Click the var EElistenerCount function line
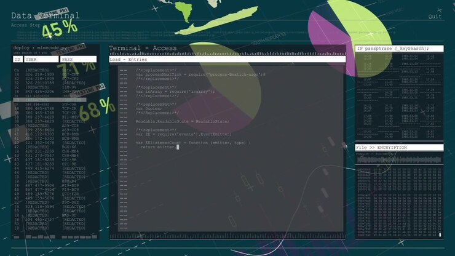The height and width of the screenshot is (256, 455). click(193, 143)
